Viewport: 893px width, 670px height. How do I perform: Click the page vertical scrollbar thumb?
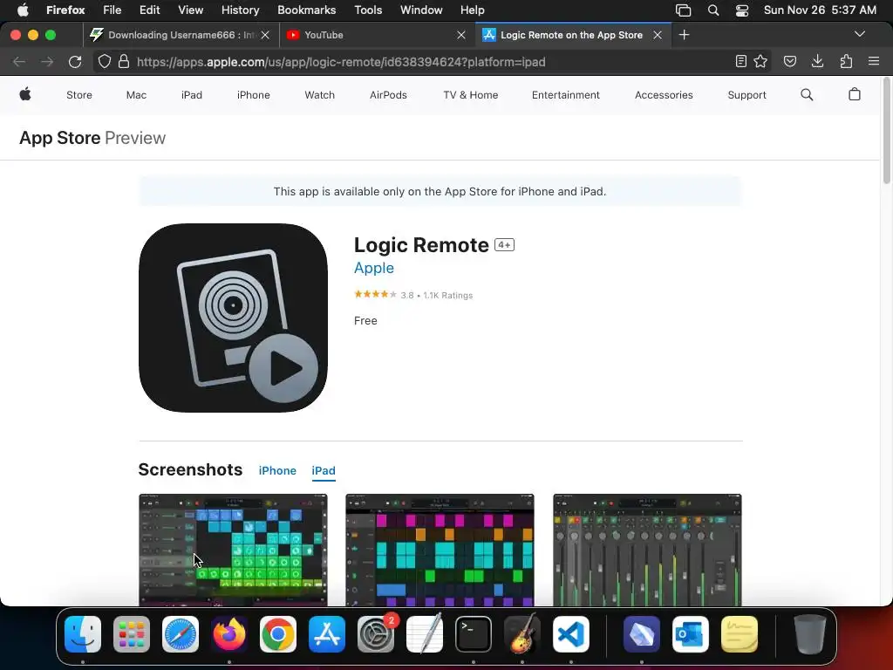click(887, 131)
